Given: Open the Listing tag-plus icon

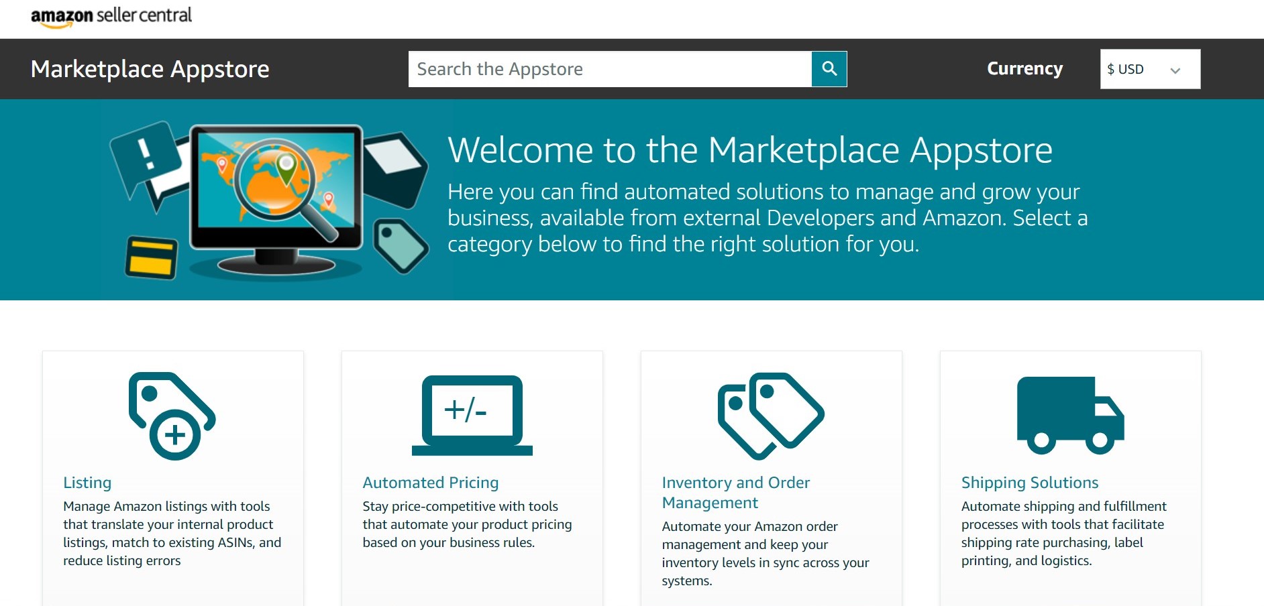Looking at the screenshot, I should [172, 416].
